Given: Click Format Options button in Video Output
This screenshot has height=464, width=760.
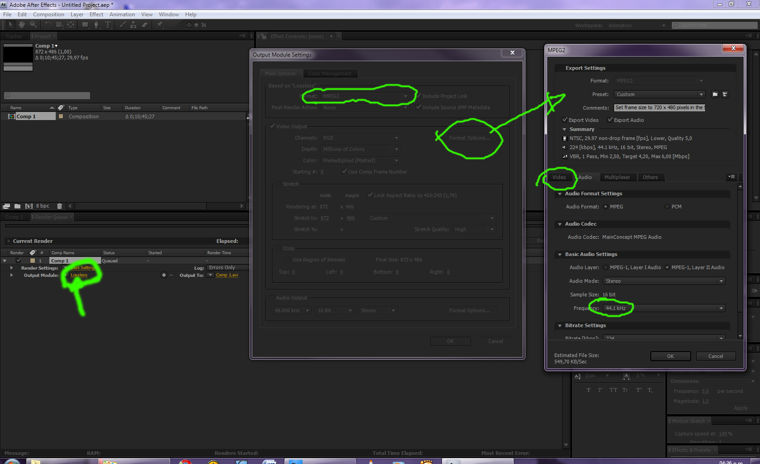Looking at the screenshot, I should coord(469,138).
